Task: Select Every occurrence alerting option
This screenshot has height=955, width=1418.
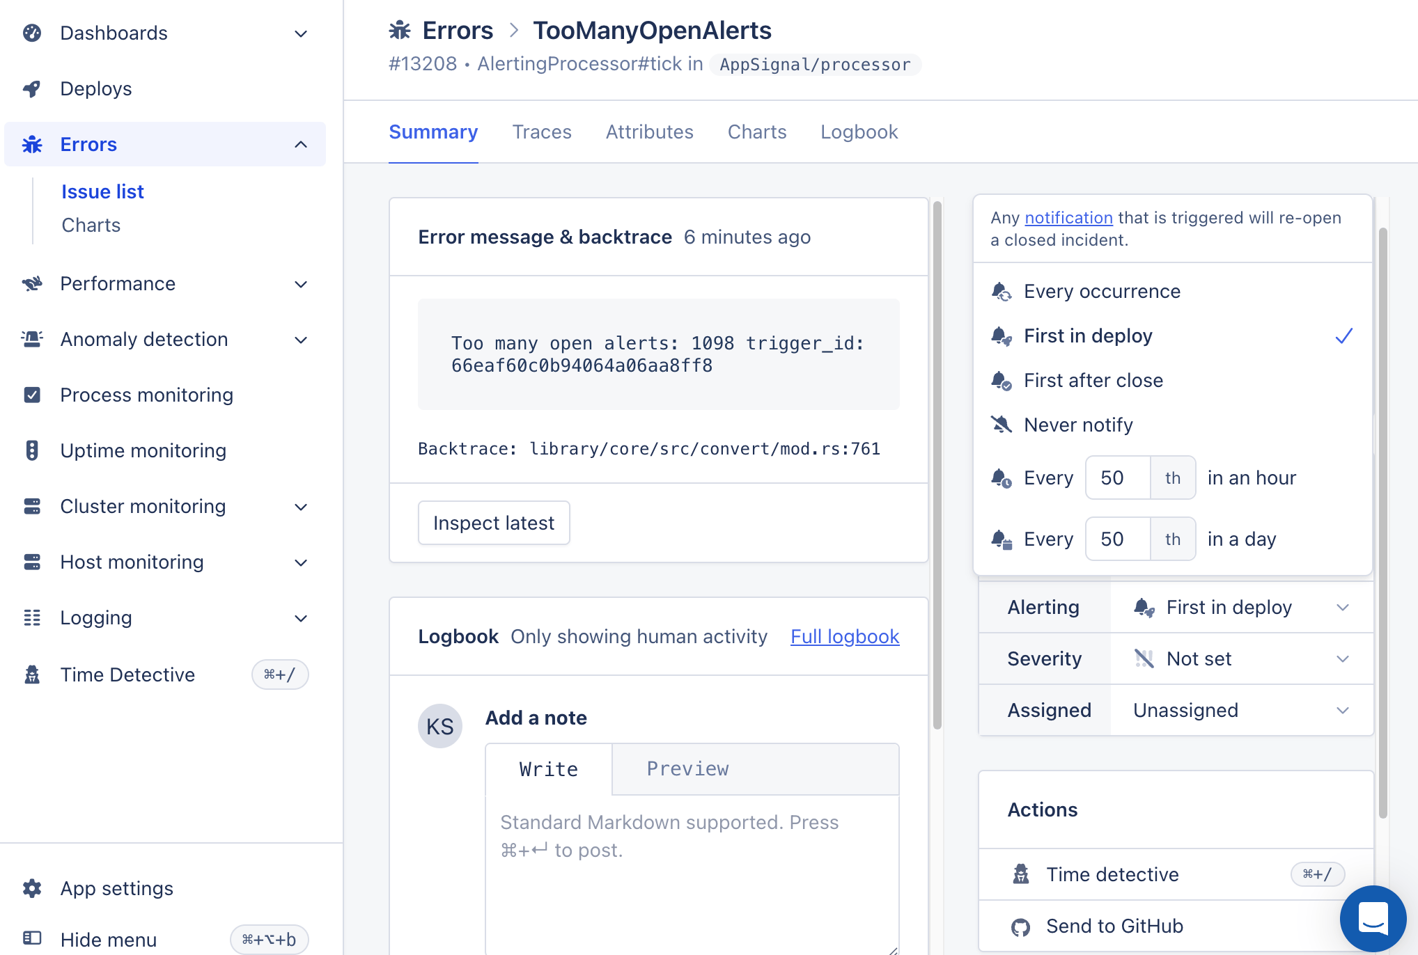Action: (x=1172, y=292)
